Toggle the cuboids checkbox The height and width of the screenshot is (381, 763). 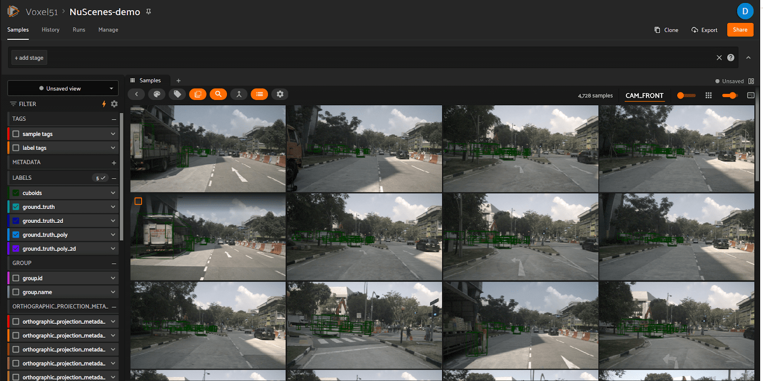(x=16, y=193)
